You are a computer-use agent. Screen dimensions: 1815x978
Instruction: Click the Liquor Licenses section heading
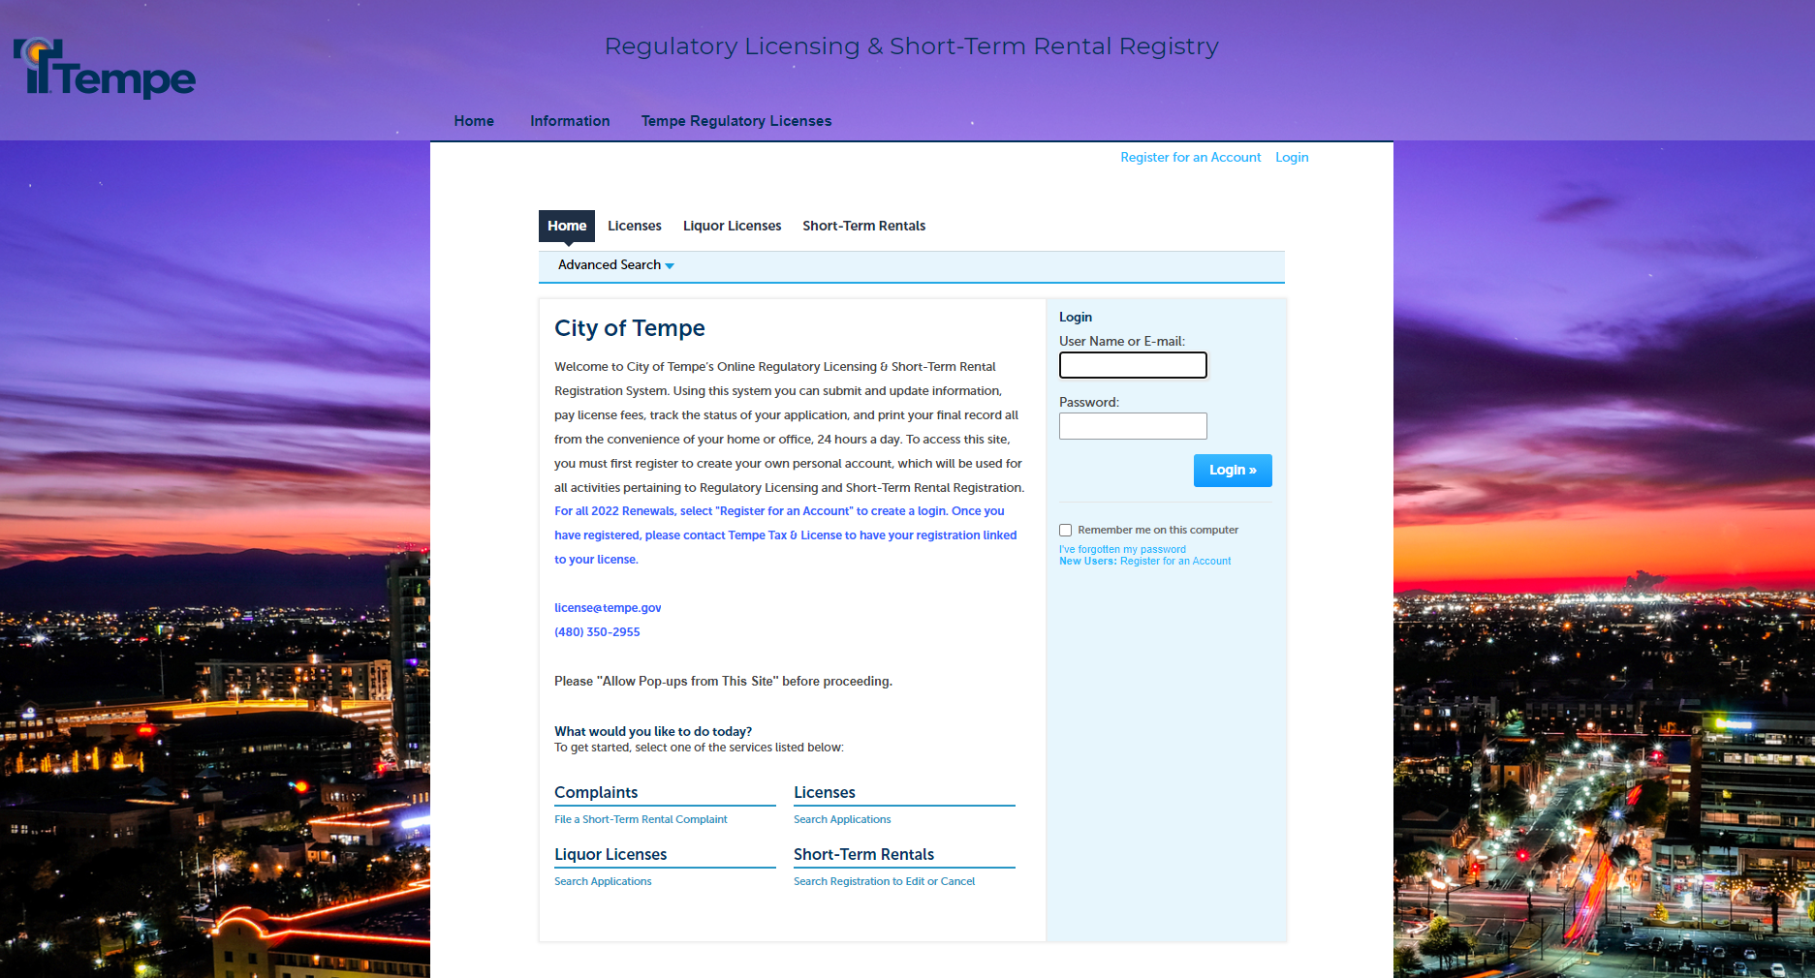coord(610,854)
